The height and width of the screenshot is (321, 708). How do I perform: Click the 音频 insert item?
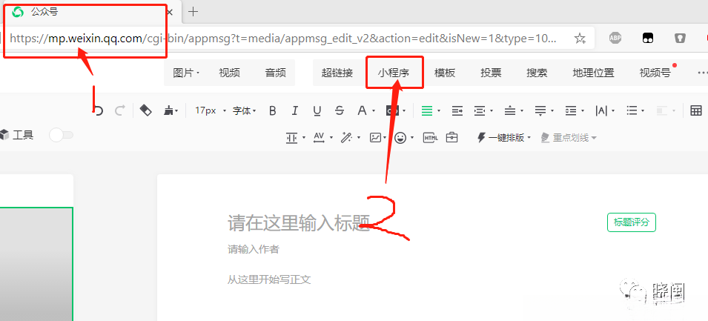pyautogui.click(x=276, y=73)
